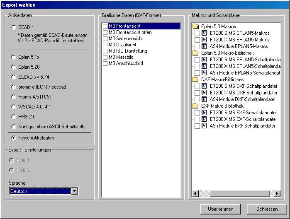Select the M0 Massbild list entry
The width and height of the screenshot is (290, 219).
pos(121,57)
